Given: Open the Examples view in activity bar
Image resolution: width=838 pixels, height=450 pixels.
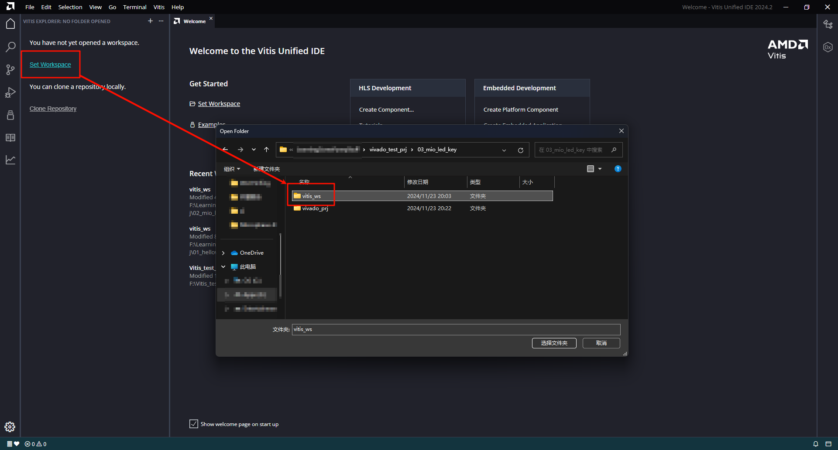Looking at the screenshot, I should [10, 115].
